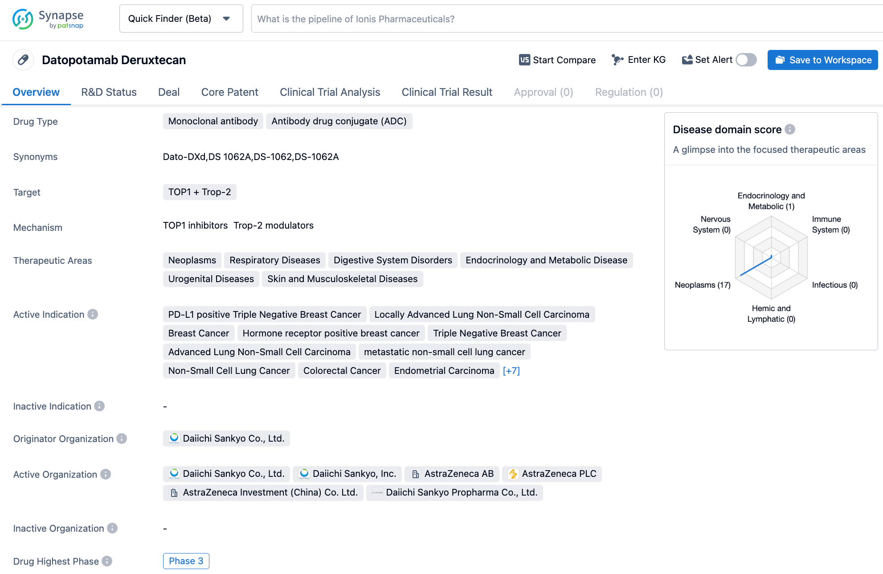The image size is (883, 574).
Task: Toggle the Set Alert switch on
Action: click(x=747, y=59)
